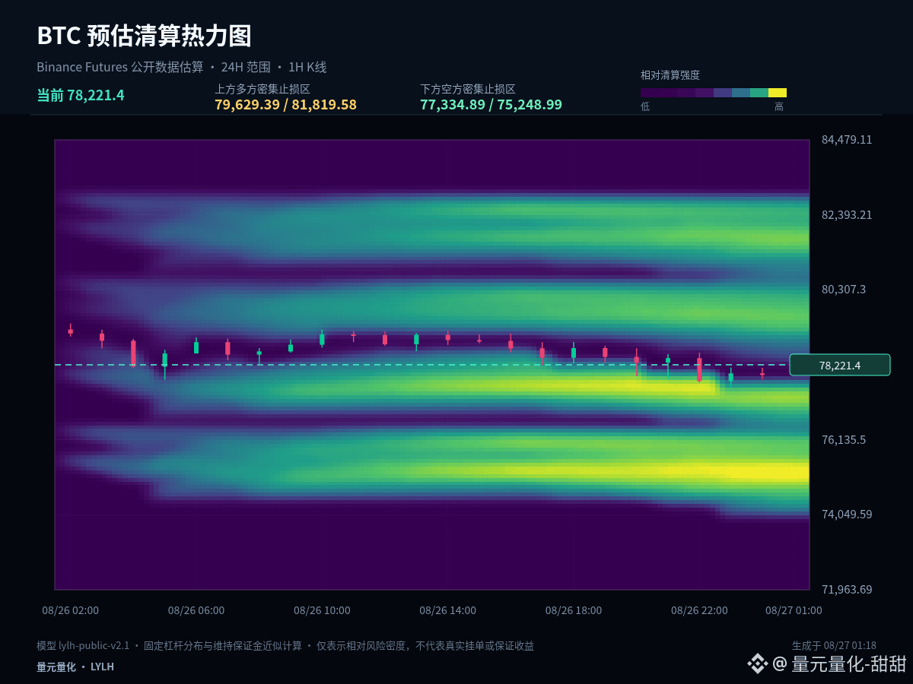
Task: Click the x-axis label 08/26 14:00
Action: (x=448, y=610)
